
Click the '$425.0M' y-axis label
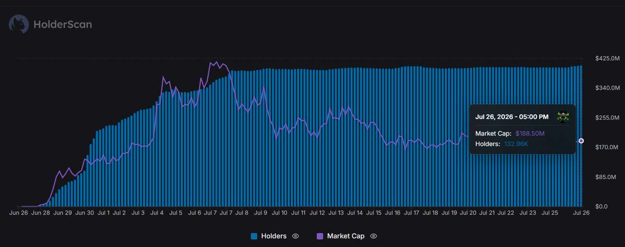[x=607, y=58]
